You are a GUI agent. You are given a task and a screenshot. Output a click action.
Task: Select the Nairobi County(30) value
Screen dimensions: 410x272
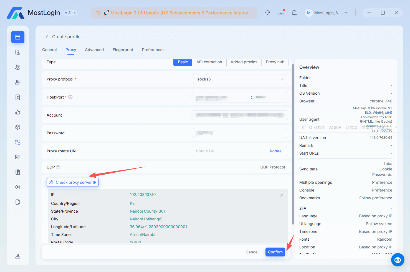147,211
